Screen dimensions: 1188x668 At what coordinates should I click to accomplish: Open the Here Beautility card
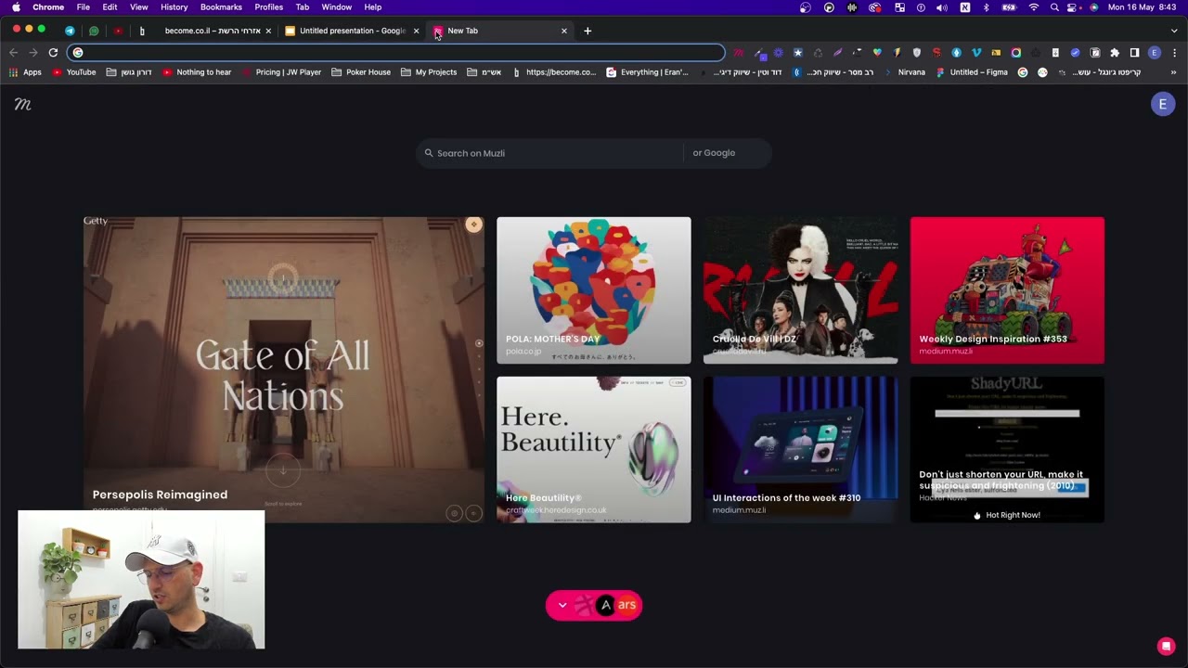(x=594, y=449)
